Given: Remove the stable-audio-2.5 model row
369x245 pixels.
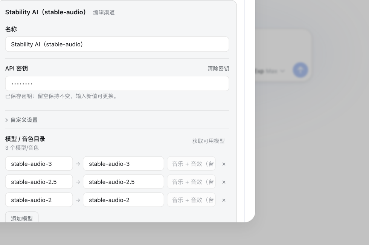Looking at the screenshot, I should 224,182.
